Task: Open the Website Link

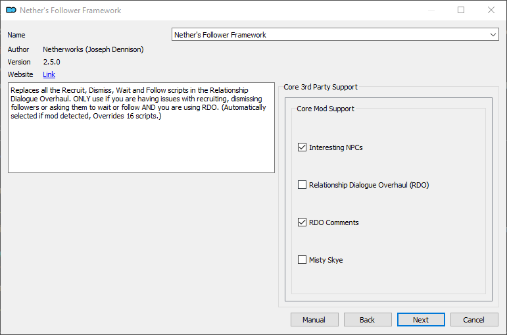Action: 49,74
